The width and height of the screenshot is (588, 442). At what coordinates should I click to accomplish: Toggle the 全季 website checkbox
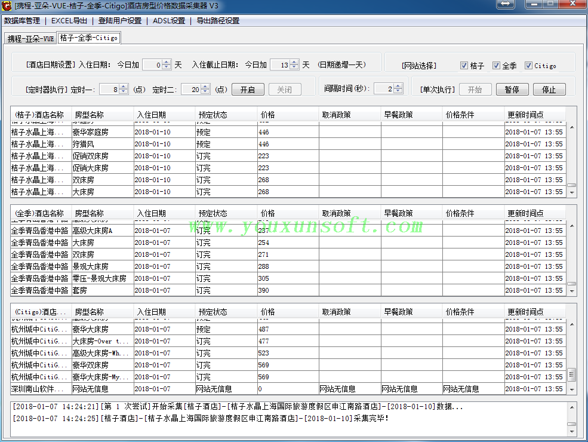tap(496, 66)
